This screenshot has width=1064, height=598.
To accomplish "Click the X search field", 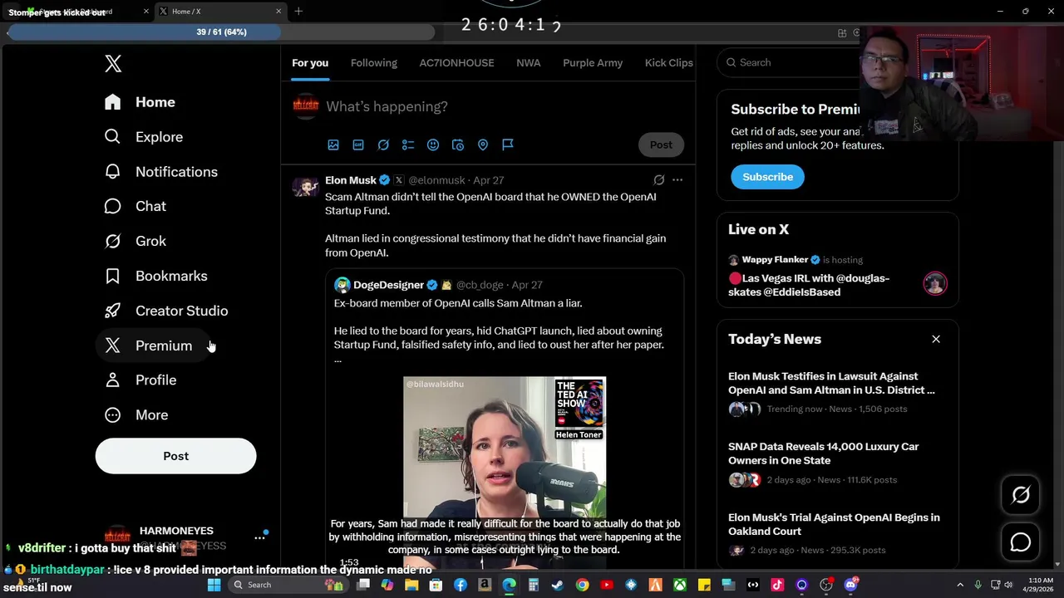I will pyautogui.click(x=790, y=62).
